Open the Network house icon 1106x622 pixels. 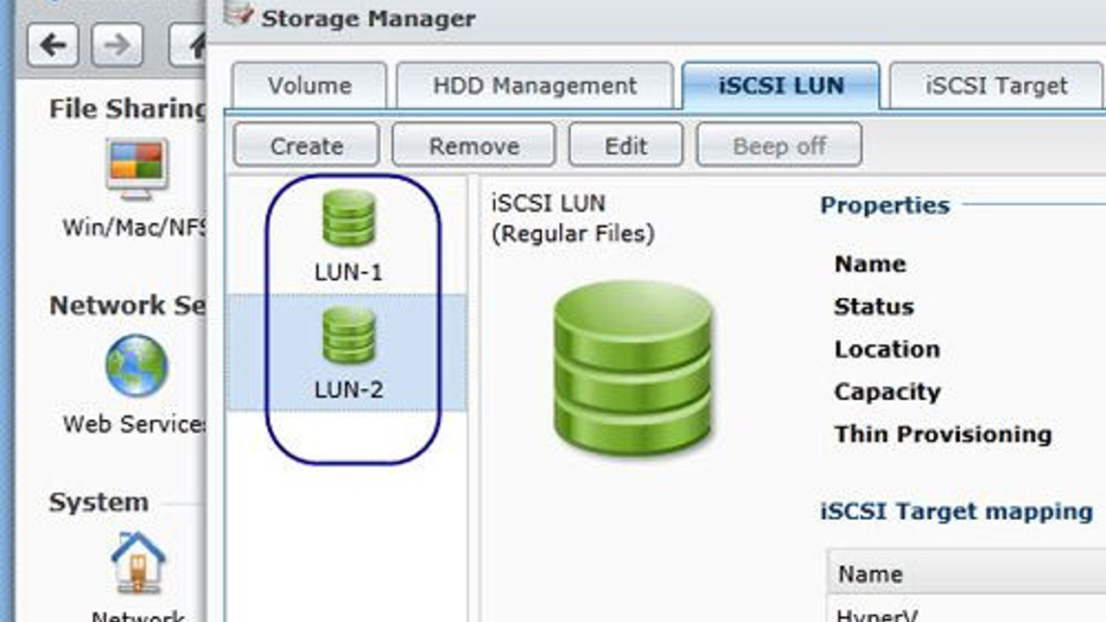coord(138,563)
